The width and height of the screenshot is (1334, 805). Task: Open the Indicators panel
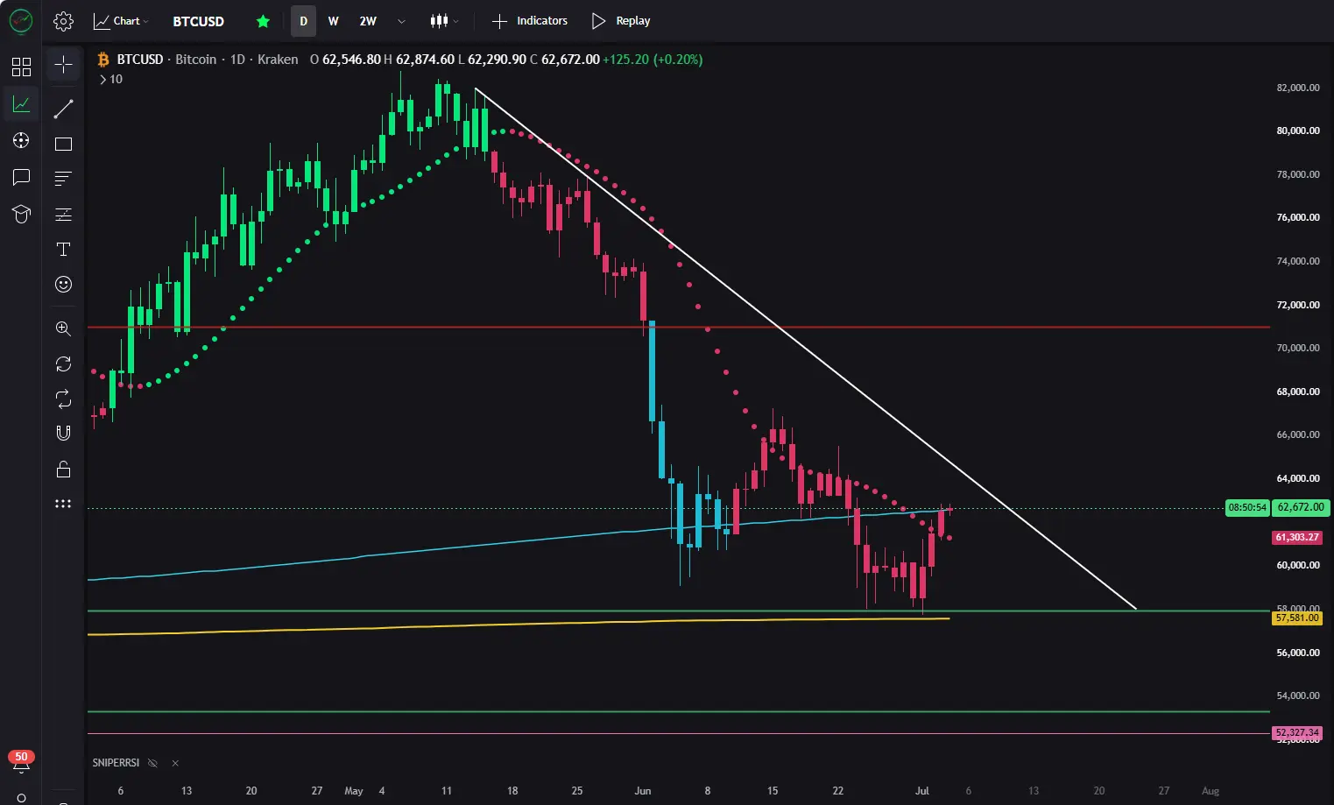click(x=530, y=21)
